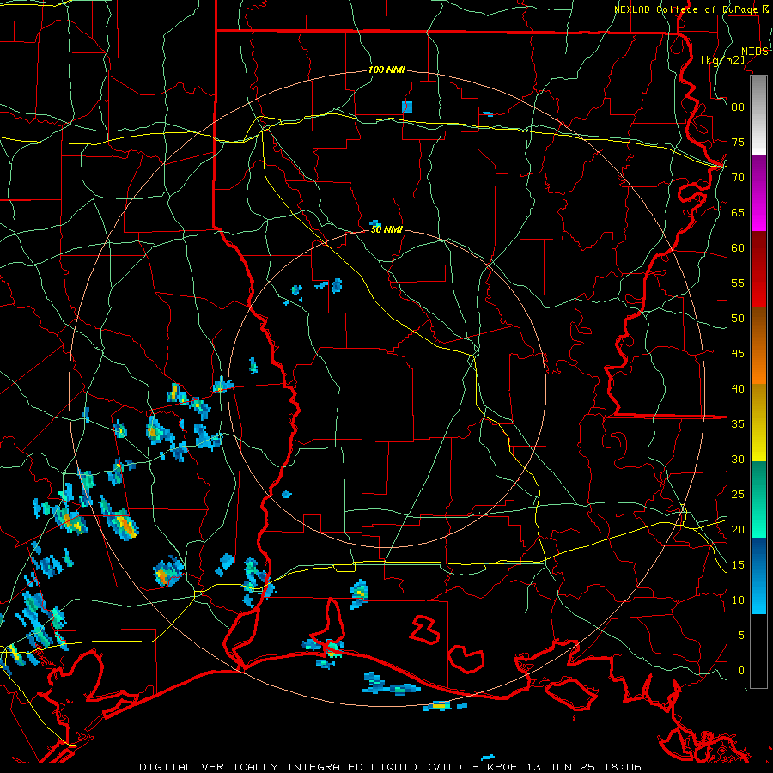Select the 75 value on the color scale
773x773 pixels.
tap(738, 143)
